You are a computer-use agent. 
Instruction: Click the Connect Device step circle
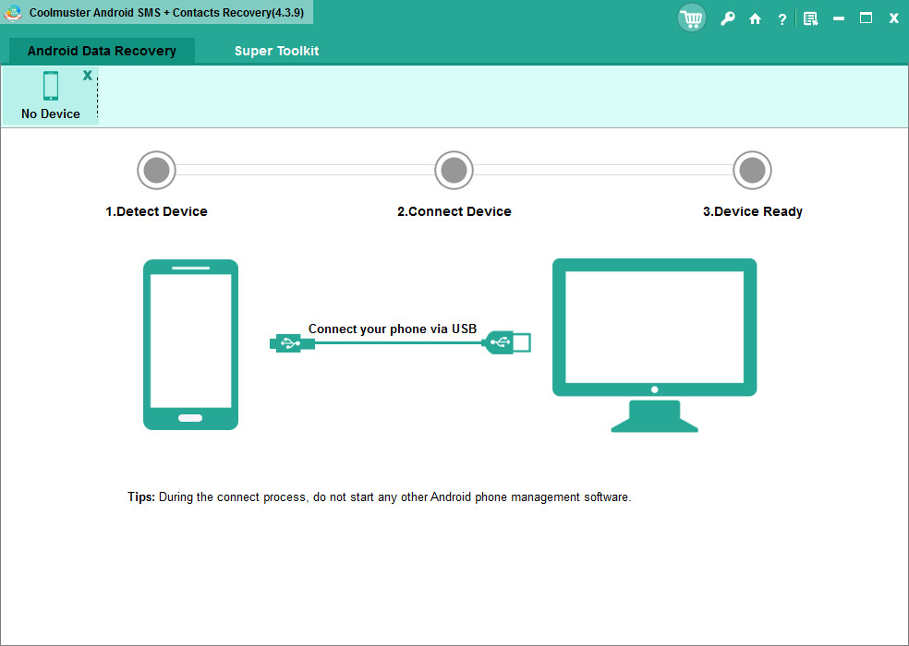pyautogui.click(x=454, y=171)
